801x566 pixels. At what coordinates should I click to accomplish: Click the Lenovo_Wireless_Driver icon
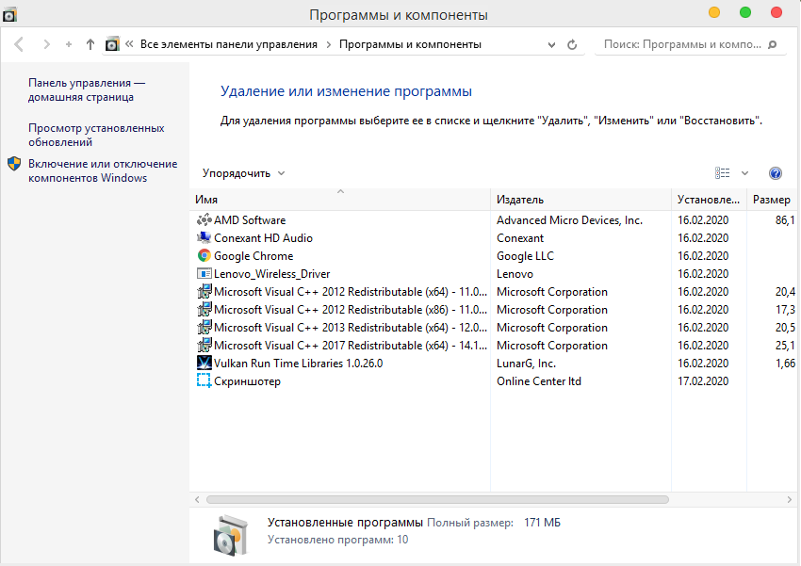pos(204,273)
